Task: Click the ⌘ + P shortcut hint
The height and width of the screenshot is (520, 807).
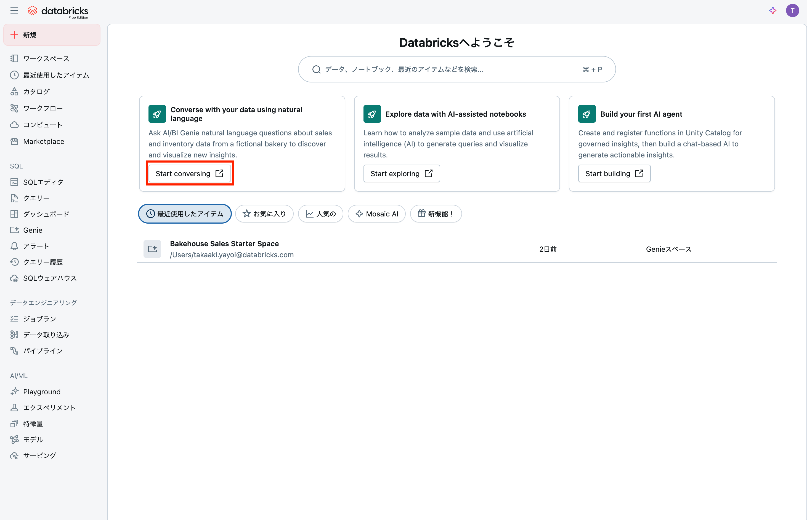Action: [592, 69]
